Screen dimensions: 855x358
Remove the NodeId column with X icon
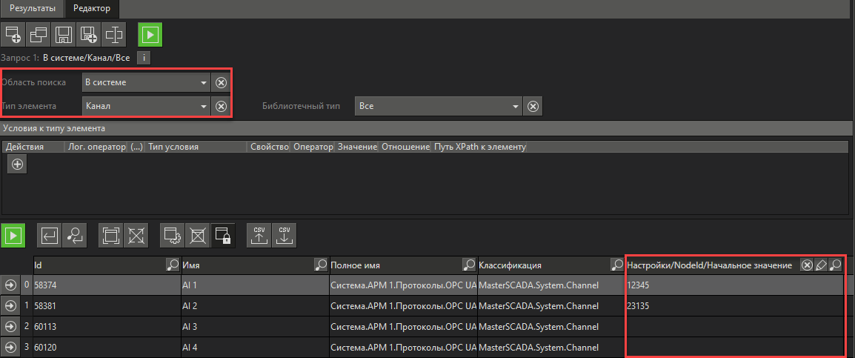(x=807, y=265)
